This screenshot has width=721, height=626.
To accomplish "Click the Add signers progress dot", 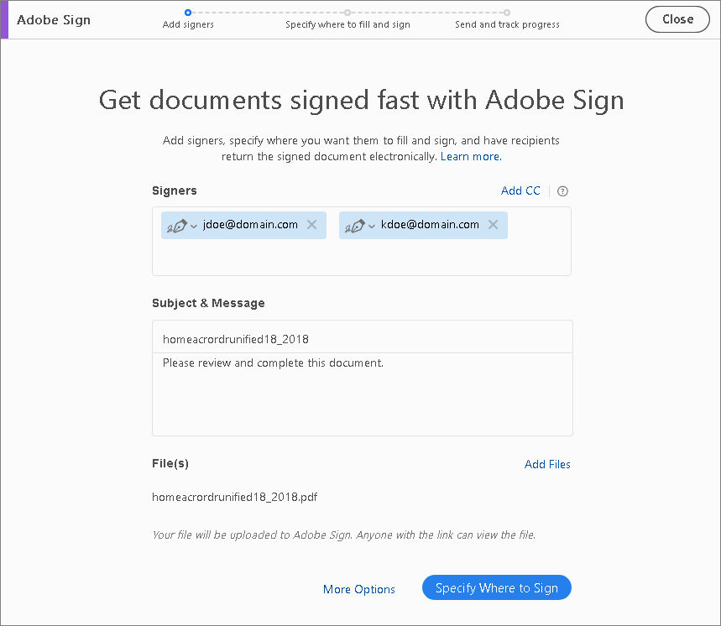I will click(x=188, y=13).
